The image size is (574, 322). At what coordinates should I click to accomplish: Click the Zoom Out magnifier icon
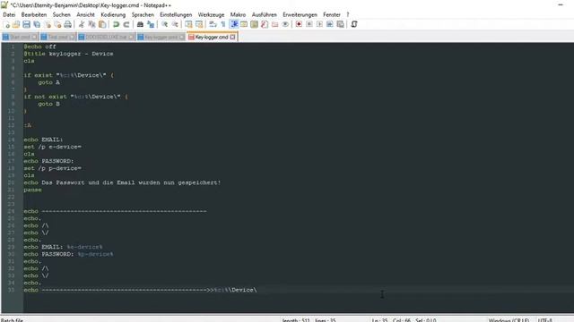[x=175, y=24]
